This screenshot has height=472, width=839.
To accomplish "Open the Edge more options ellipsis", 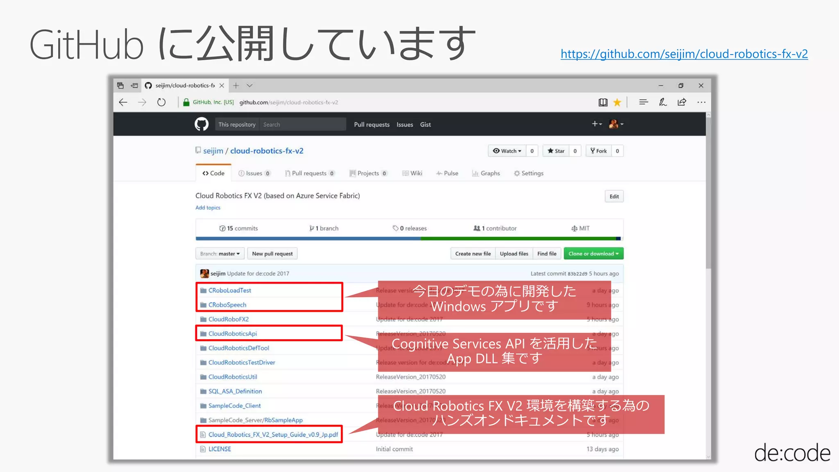I will tap(701, 102).
